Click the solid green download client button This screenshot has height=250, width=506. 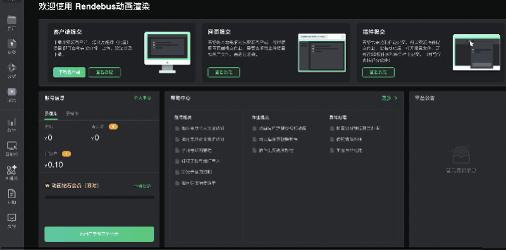tap(69, 72)
